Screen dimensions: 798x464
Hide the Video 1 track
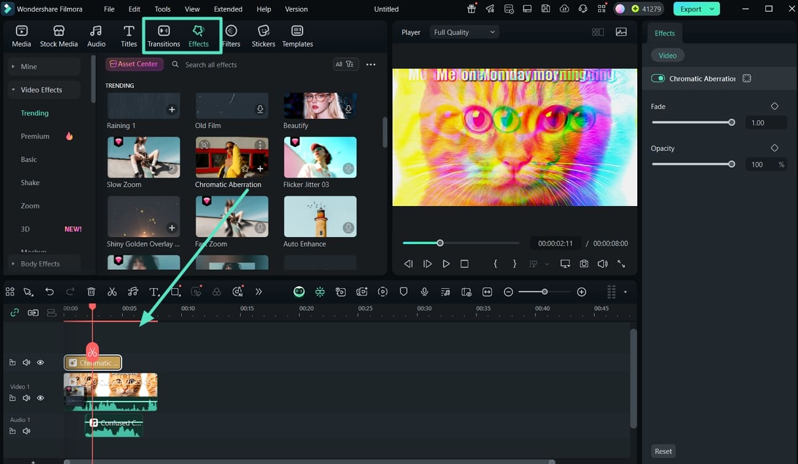pos(41,398)
